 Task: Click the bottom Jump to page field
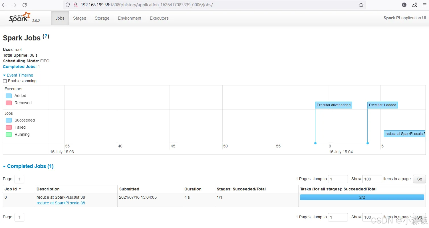pos(338,217)
